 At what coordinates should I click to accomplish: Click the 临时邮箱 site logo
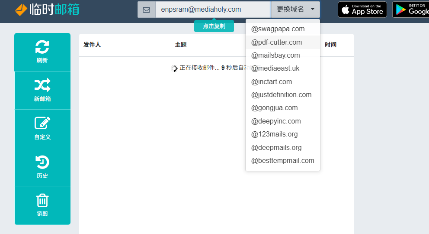(47, 10)
